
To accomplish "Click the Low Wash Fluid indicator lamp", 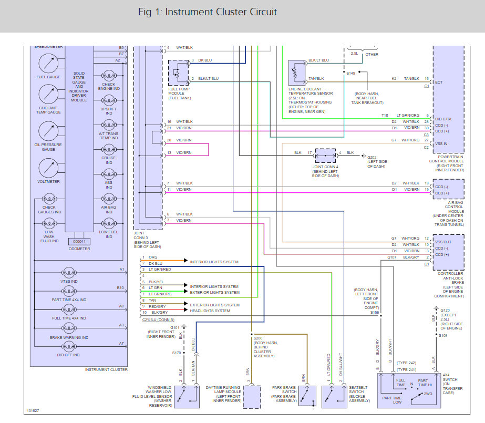I will coord(49,223).
